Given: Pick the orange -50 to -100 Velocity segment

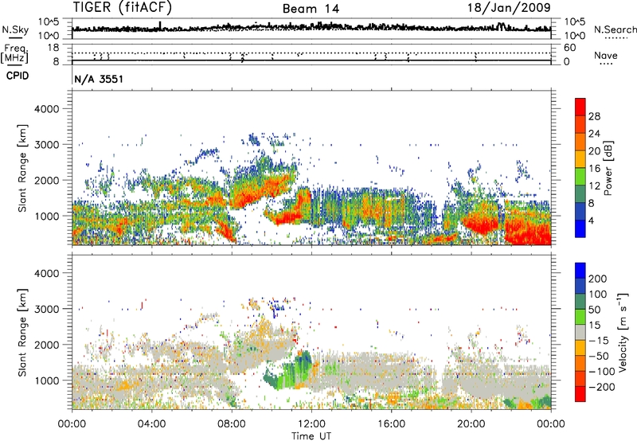Looking at the screenshot, I should pos(580,363).
